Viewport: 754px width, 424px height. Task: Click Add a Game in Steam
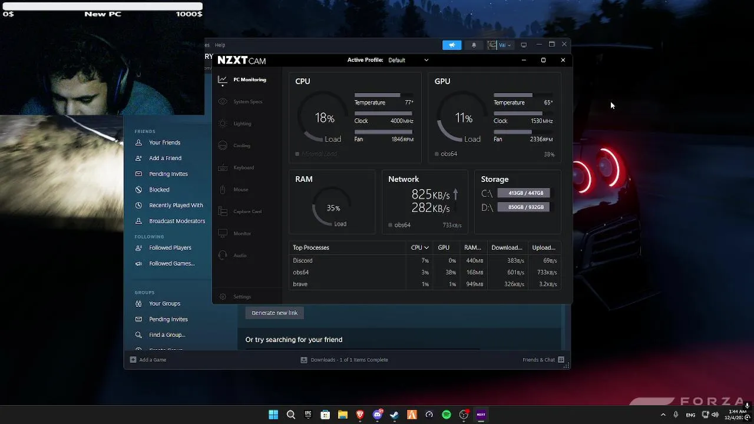148,360
